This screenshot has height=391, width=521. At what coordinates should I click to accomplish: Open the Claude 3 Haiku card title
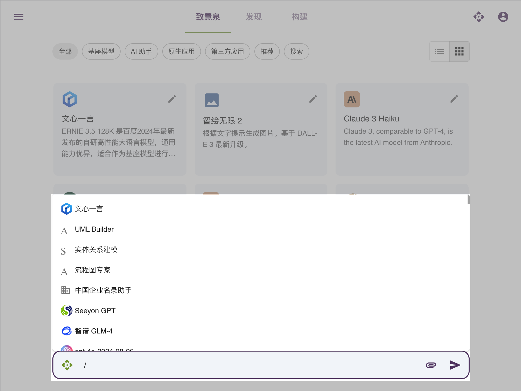(x=371, y=119)
